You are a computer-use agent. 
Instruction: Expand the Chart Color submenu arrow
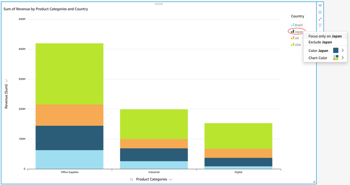click(342, 58)
